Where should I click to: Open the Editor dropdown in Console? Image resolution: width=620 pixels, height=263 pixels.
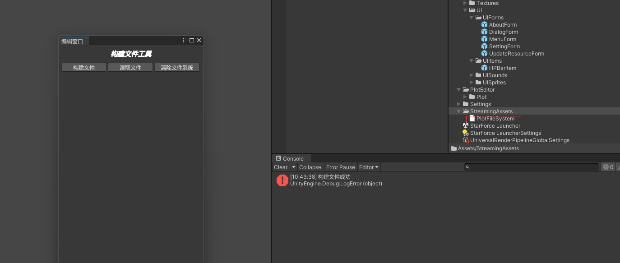pyautogui.click(x=369, y=167)
